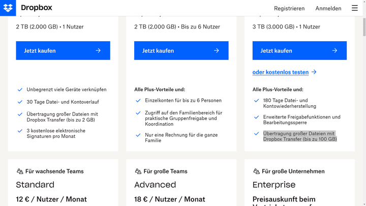Viewport: 366px width, 206px height.
Task: Click the Für große Unternehmen label
Action: tap(293, 171)
